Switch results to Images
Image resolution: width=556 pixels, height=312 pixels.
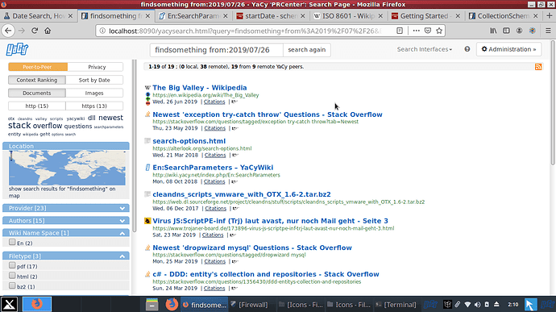coord(94,93)
